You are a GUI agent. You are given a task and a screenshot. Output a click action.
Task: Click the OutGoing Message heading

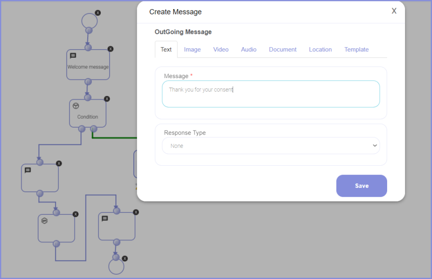point(183,32)
